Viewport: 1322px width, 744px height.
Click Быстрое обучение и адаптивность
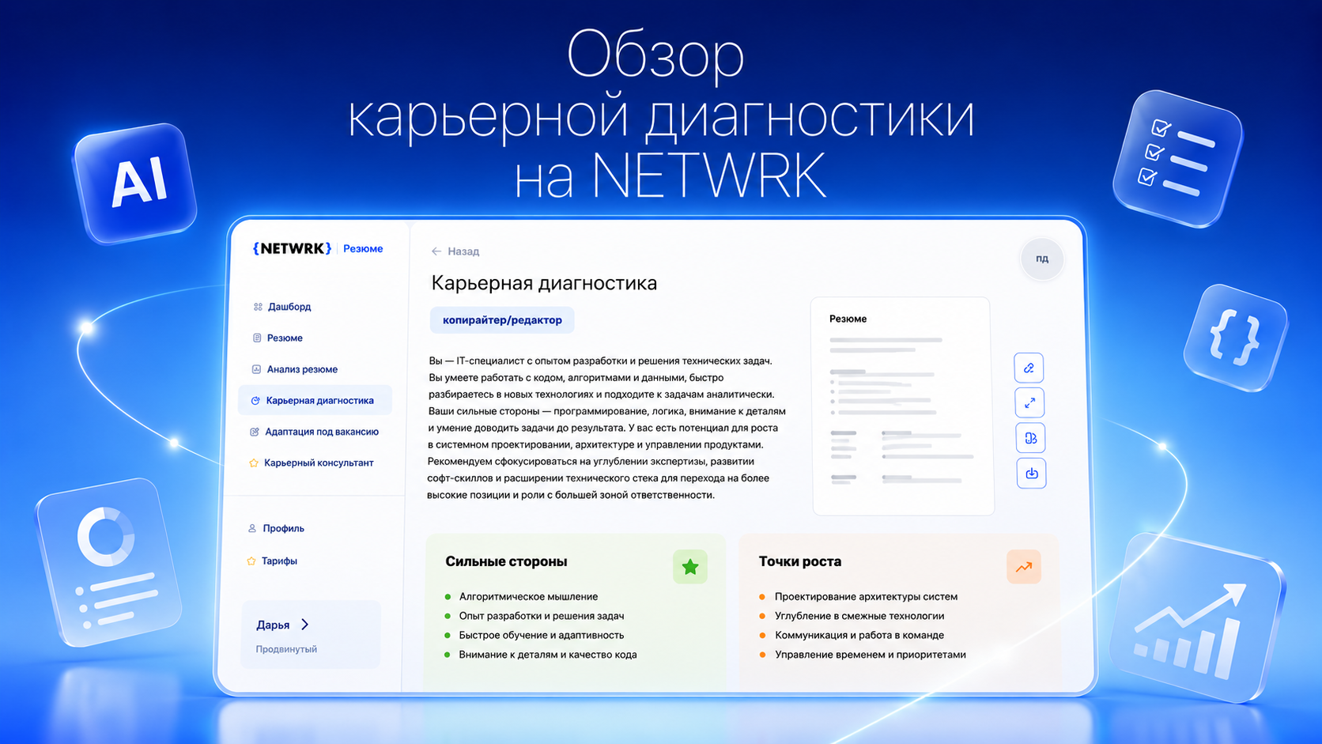pos(542,635)
